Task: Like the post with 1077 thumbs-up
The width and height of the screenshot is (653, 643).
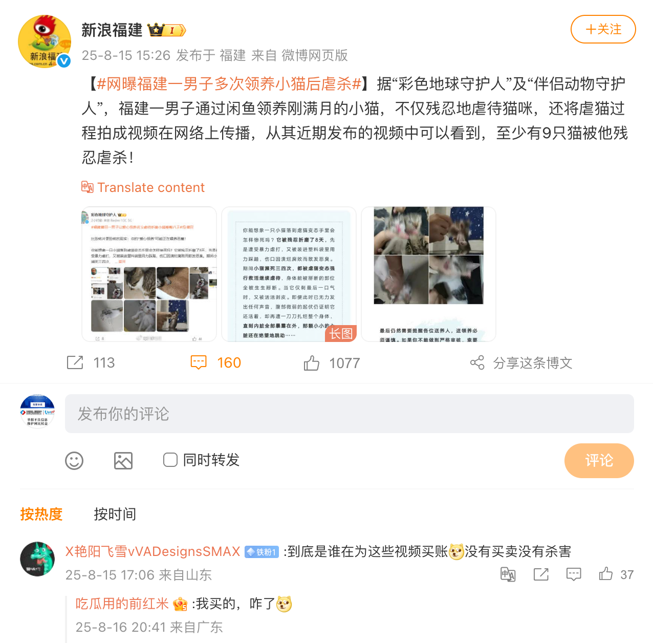Action: (x=312, y=363)
